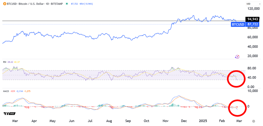
Task: Click the blue BTCUSD price line tag
Action: pos(238,24)
